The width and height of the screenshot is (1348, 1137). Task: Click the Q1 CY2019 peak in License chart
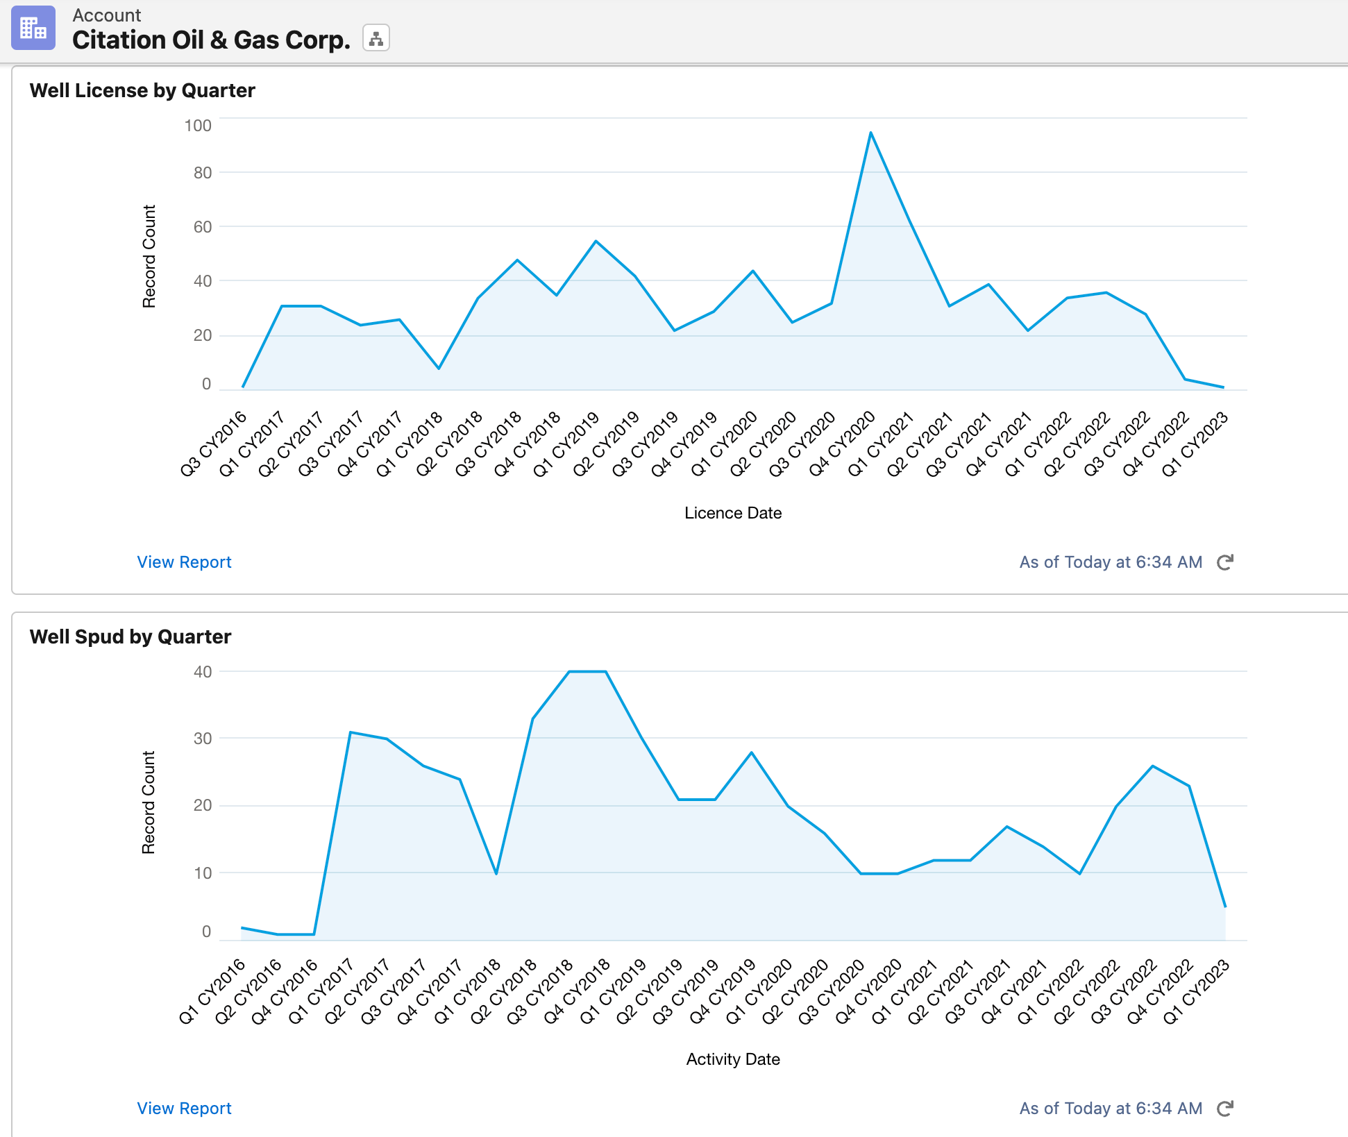pos(596,242)
